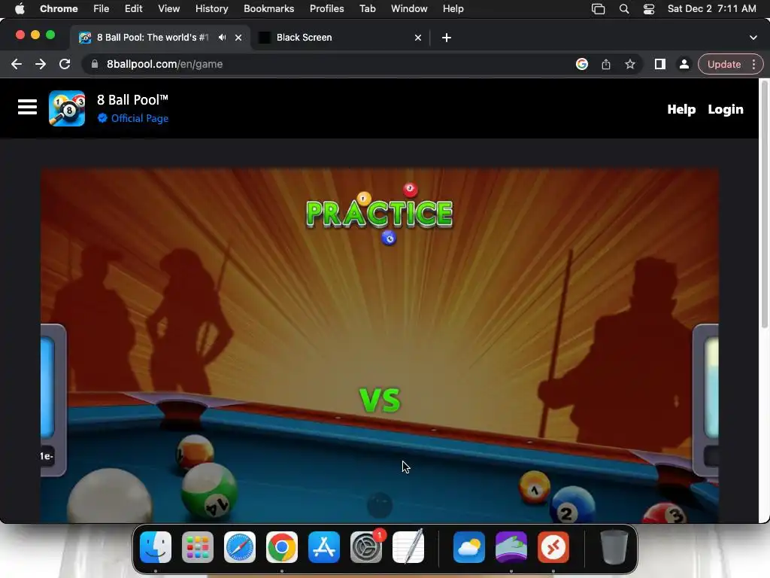Open Control Center in menu bar
The image size is (770, 578).
[x=649, y=8]
